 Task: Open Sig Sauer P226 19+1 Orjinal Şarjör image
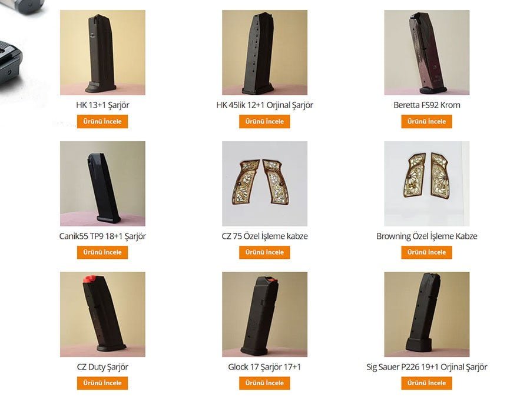coord(427,314)
